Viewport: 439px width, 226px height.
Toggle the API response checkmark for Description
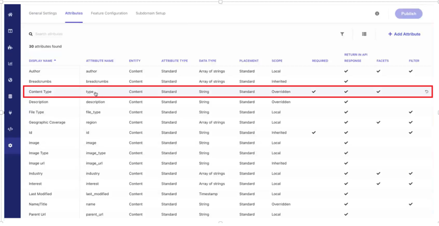coord(346,102)
